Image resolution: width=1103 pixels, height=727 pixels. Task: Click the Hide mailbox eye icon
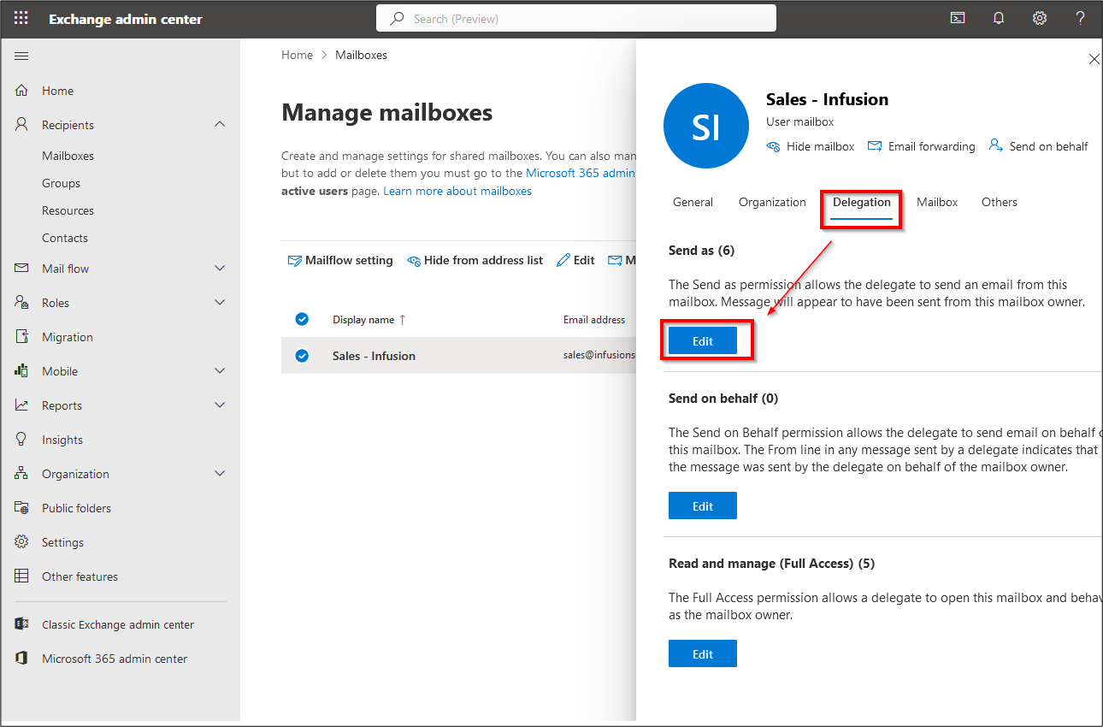click(x=773, y=146)
